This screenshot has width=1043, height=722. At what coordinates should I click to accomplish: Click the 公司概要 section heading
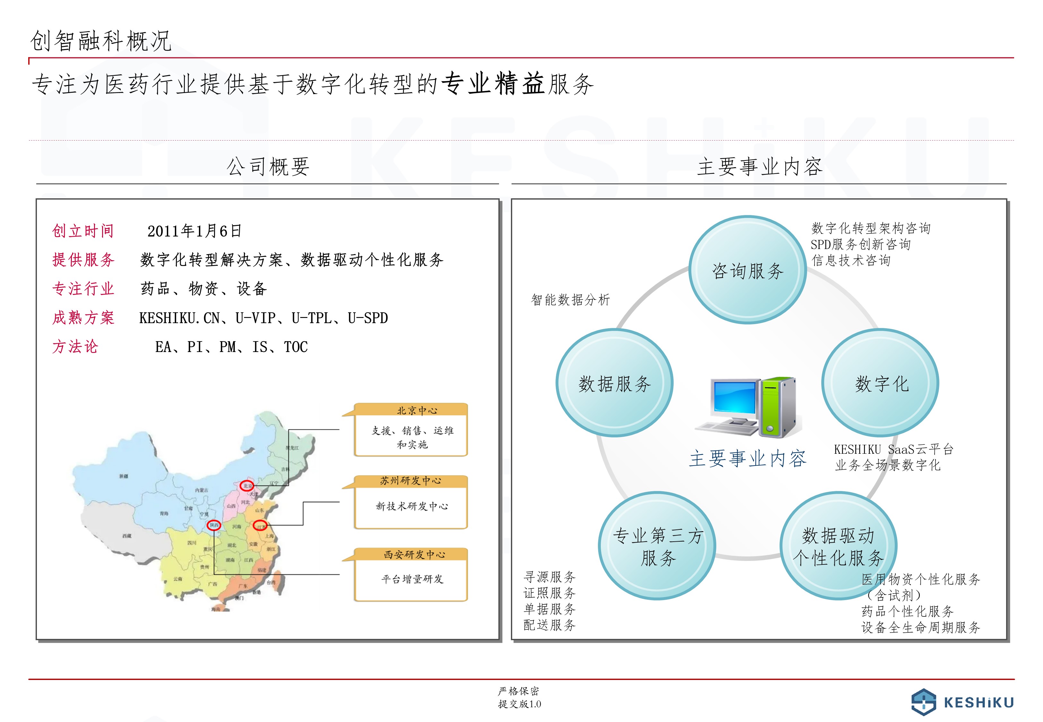click(x=268, y=166)
